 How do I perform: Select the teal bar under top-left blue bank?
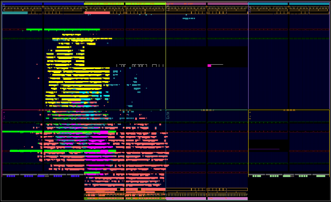coord(15,13)
